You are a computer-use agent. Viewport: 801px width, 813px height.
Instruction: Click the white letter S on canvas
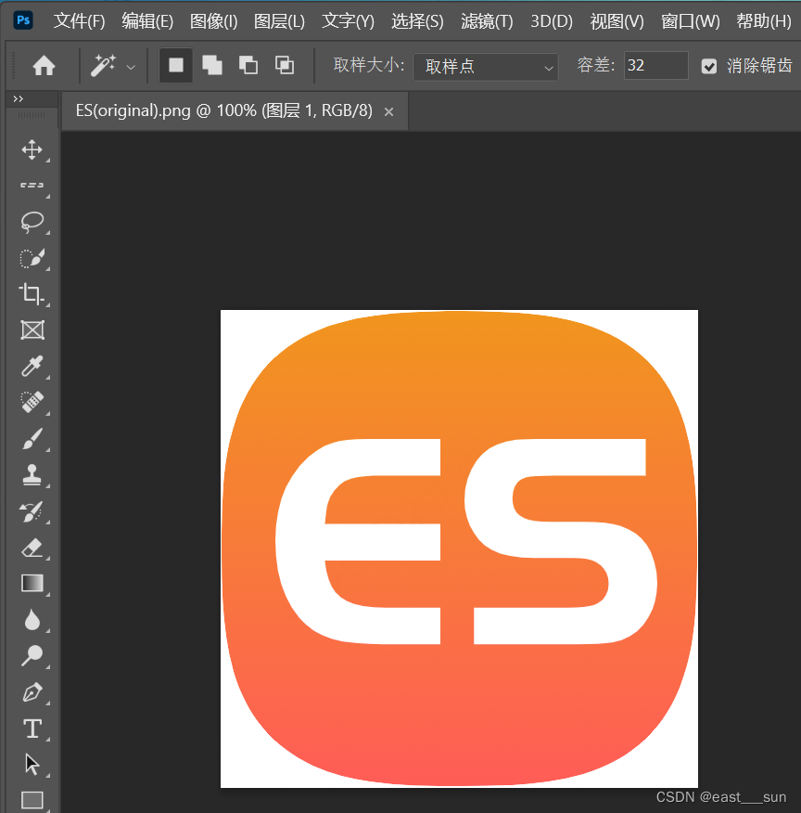(x=561, y=542)
